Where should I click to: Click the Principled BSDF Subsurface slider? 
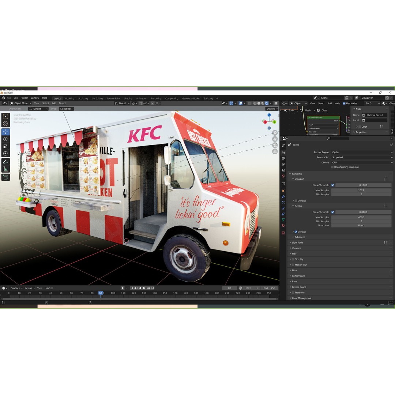point(323,135)
